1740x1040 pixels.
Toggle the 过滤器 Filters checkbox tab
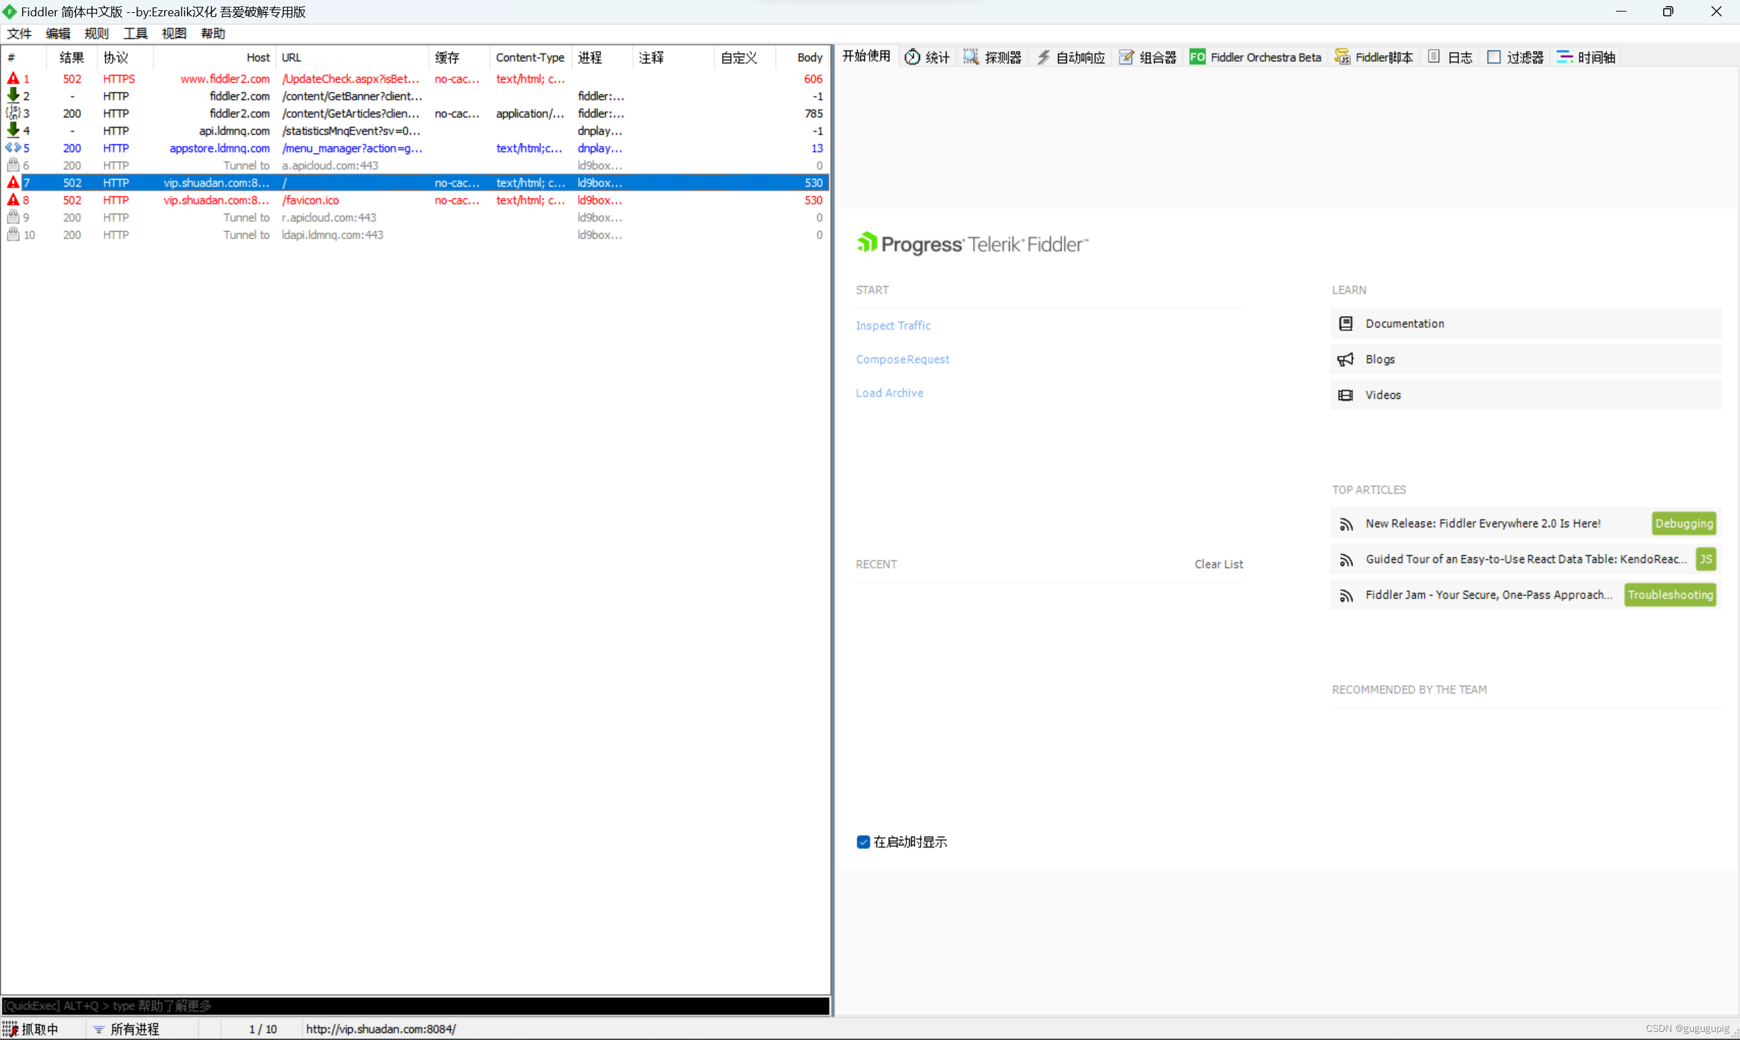point(1494,57)
